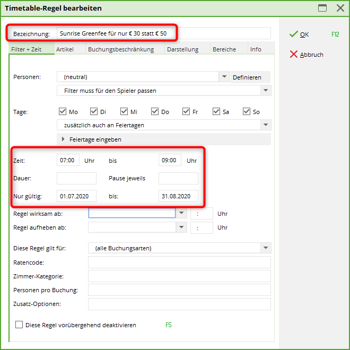Click the Ratencode input field
350x350 pixels.
pyautogui.click(x=179, y=262)
